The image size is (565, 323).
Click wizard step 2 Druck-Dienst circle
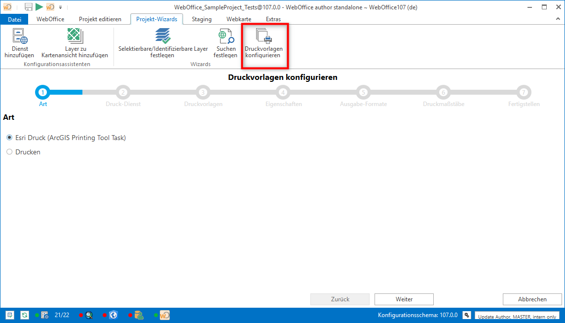pyautogui.click(x=123, y=93)
